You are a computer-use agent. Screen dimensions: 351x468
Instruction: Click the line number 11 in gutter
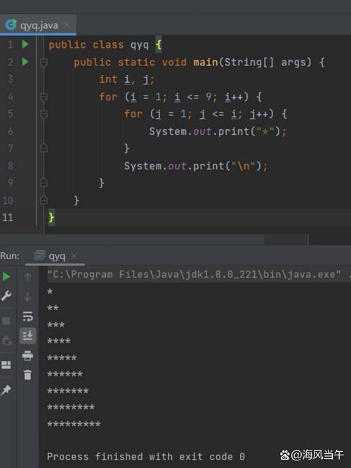pyautogui.click(x=8, y=217)
